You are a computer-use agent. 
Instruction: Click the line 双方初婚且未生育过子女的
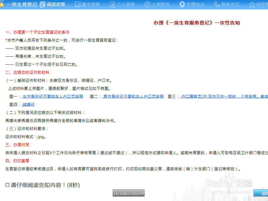coord(36,48)
